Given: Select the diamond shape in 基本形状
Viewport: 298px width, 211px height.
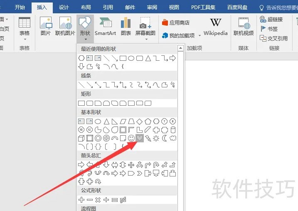Looking at the screenshot, I should (x=140, y=122).
